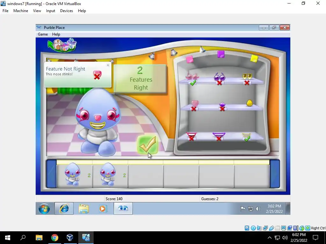326x244 pixels.
Task: Click the VirtualBox hard disk status icon
Action: [x=247, y=228]
